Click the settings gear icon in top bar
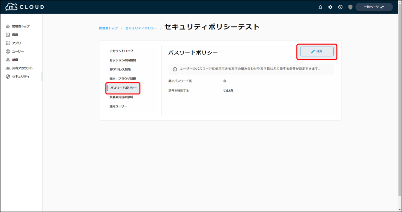This screenshot has width=402, height=212. point(330,7)
